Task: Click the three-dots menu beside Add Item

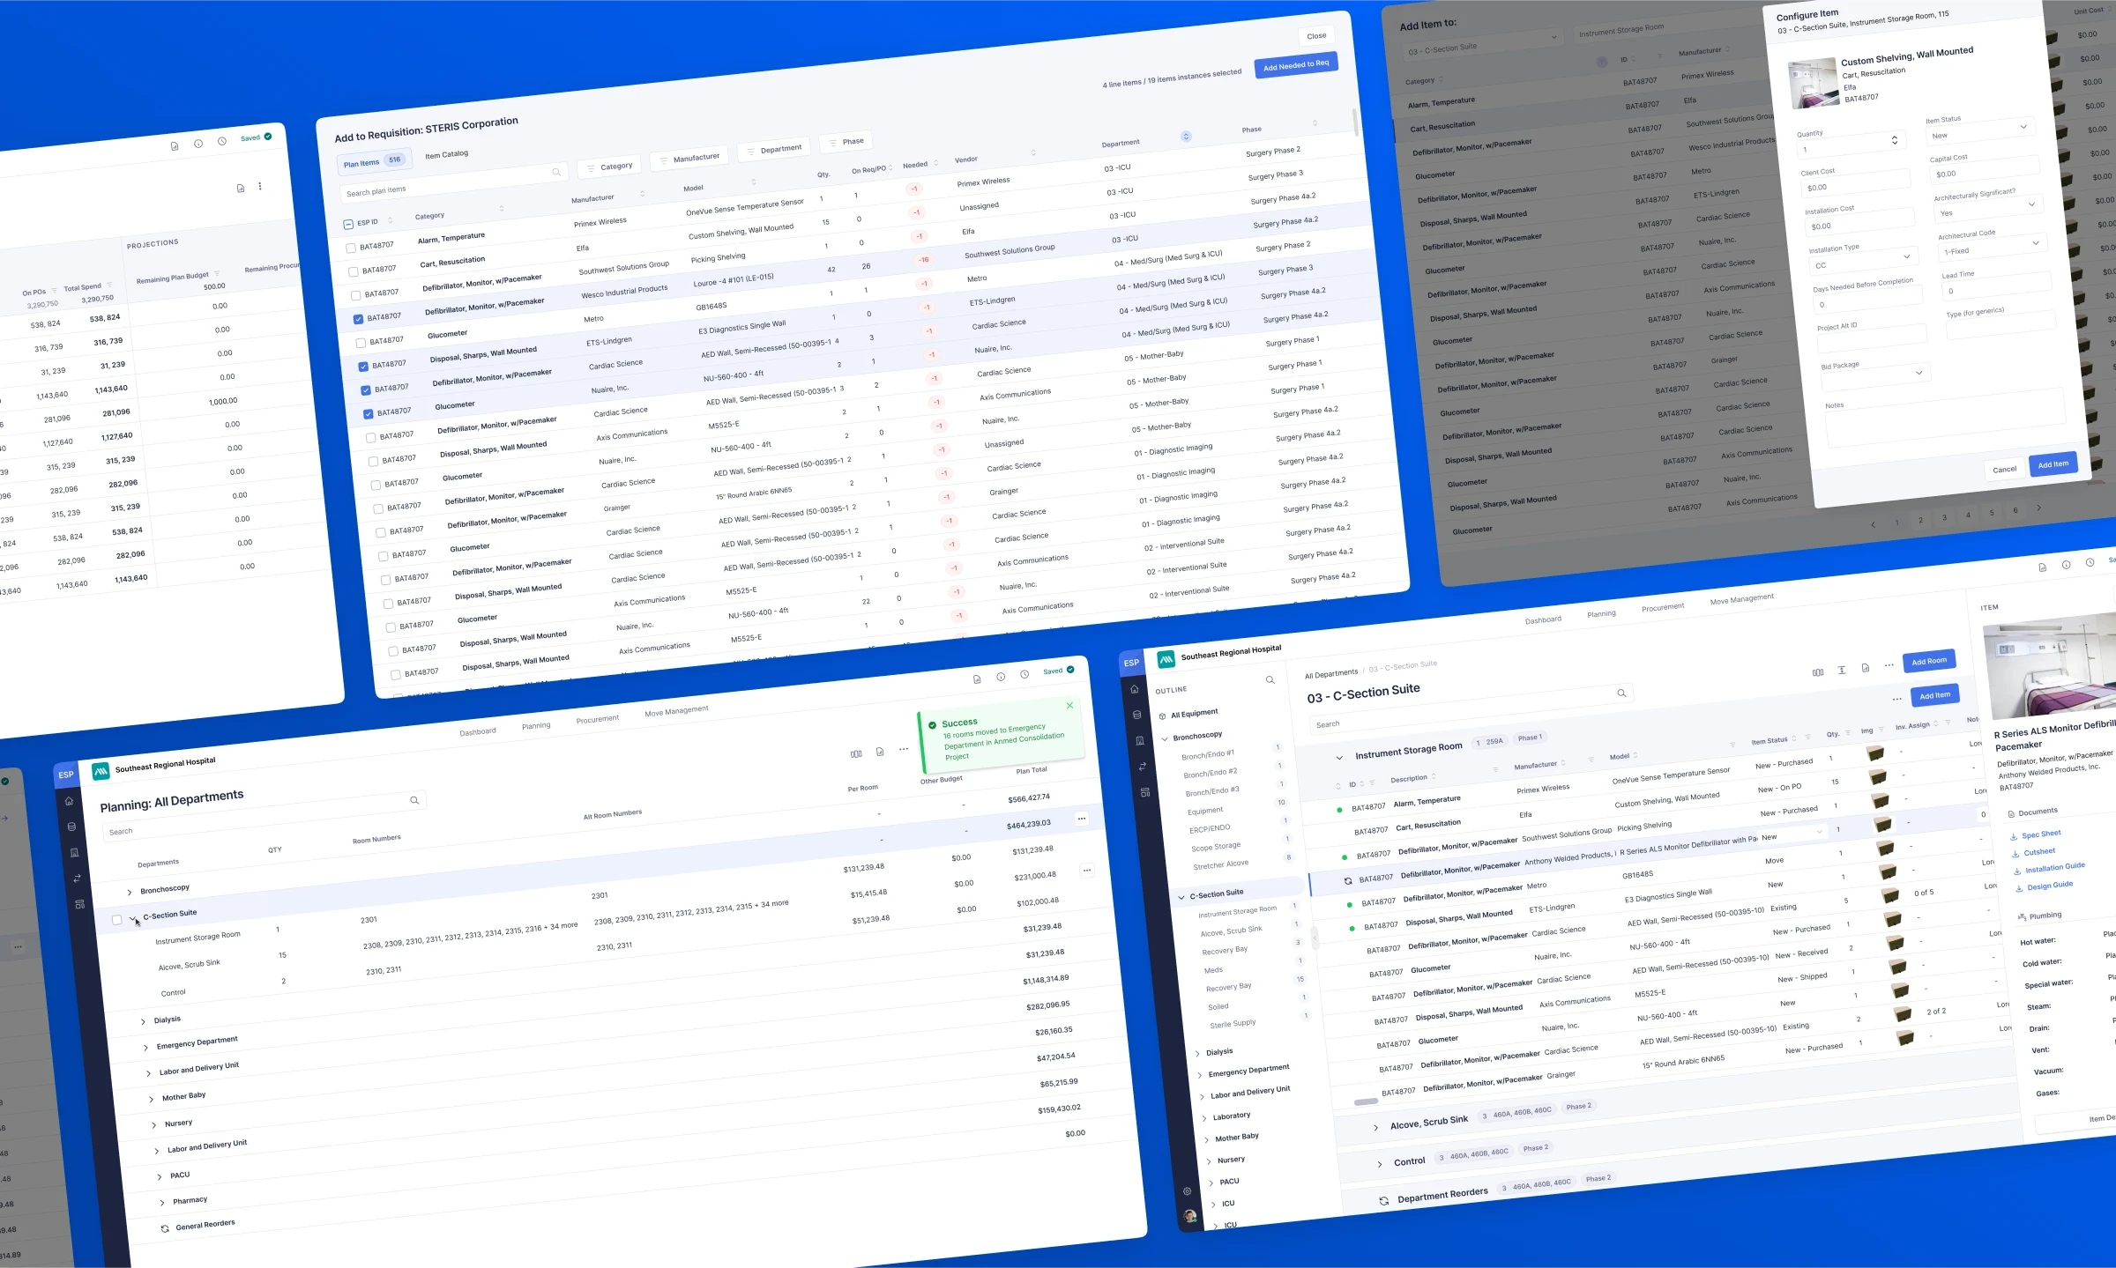Action: [1896, 700]
